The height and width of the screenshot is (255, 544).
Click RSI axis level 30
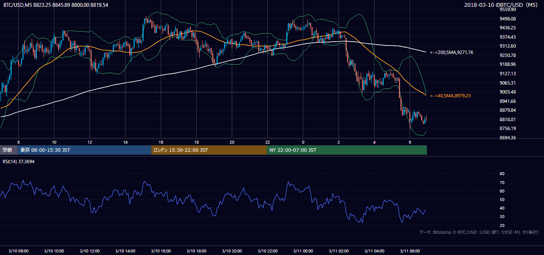[502, 217]
